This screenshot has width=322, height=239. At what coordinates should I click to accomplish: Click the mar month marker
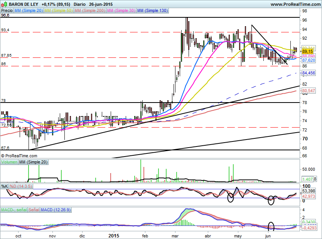pos(175,236)
